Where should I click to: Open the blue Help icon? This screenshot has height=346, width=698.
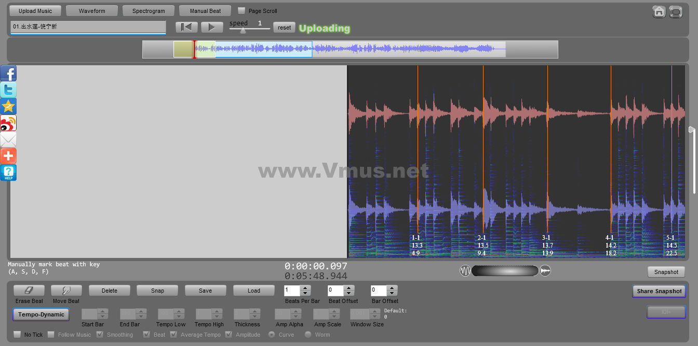[x=8, y=172]
